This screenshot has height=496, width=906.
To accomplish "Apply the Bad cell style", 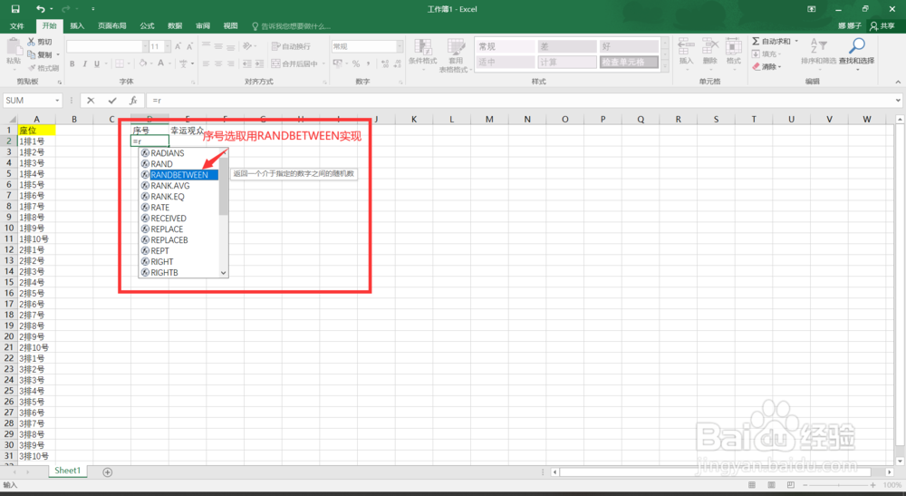I will [567, 46].
